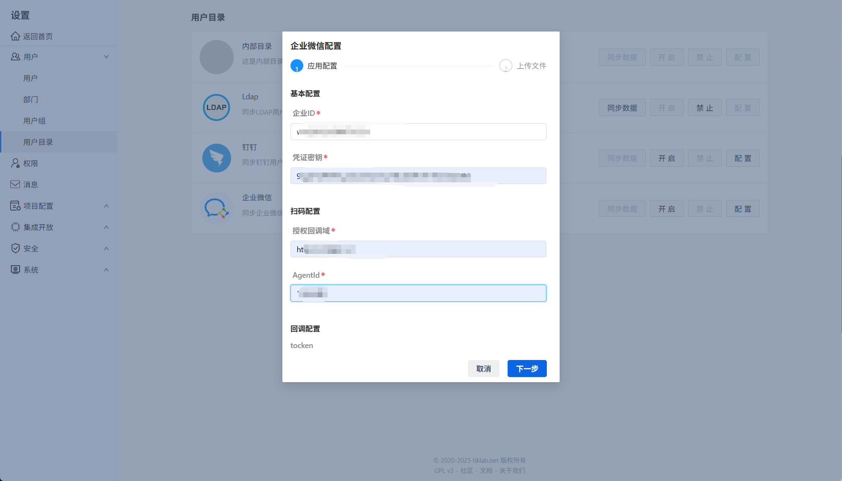
Task: Click the 权限 permission icon
Action: pyautogui.click(x=15, y=163)
